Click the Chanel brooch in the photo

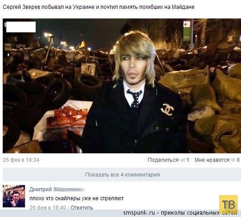[167, 109]
